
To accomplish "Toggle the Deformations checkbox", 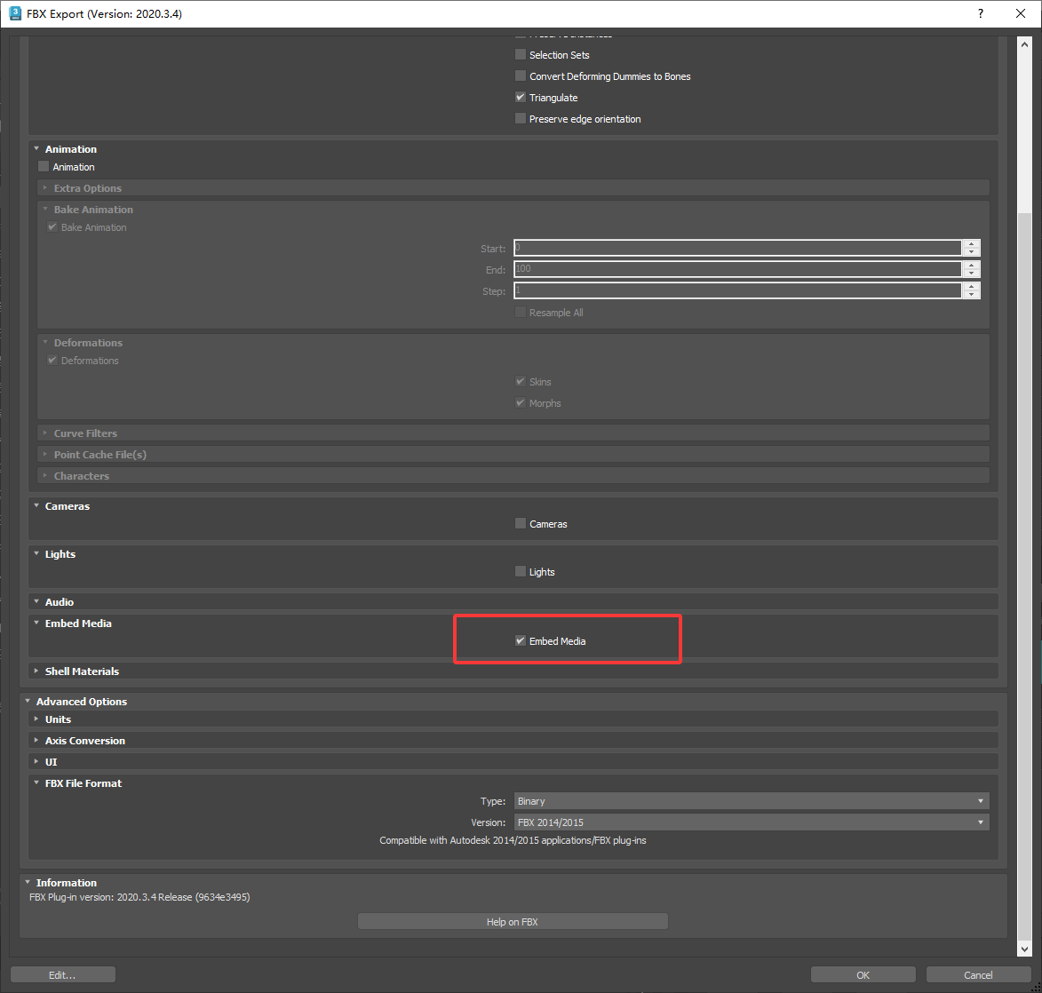I will pyautogui.click(x=52, y=360).
